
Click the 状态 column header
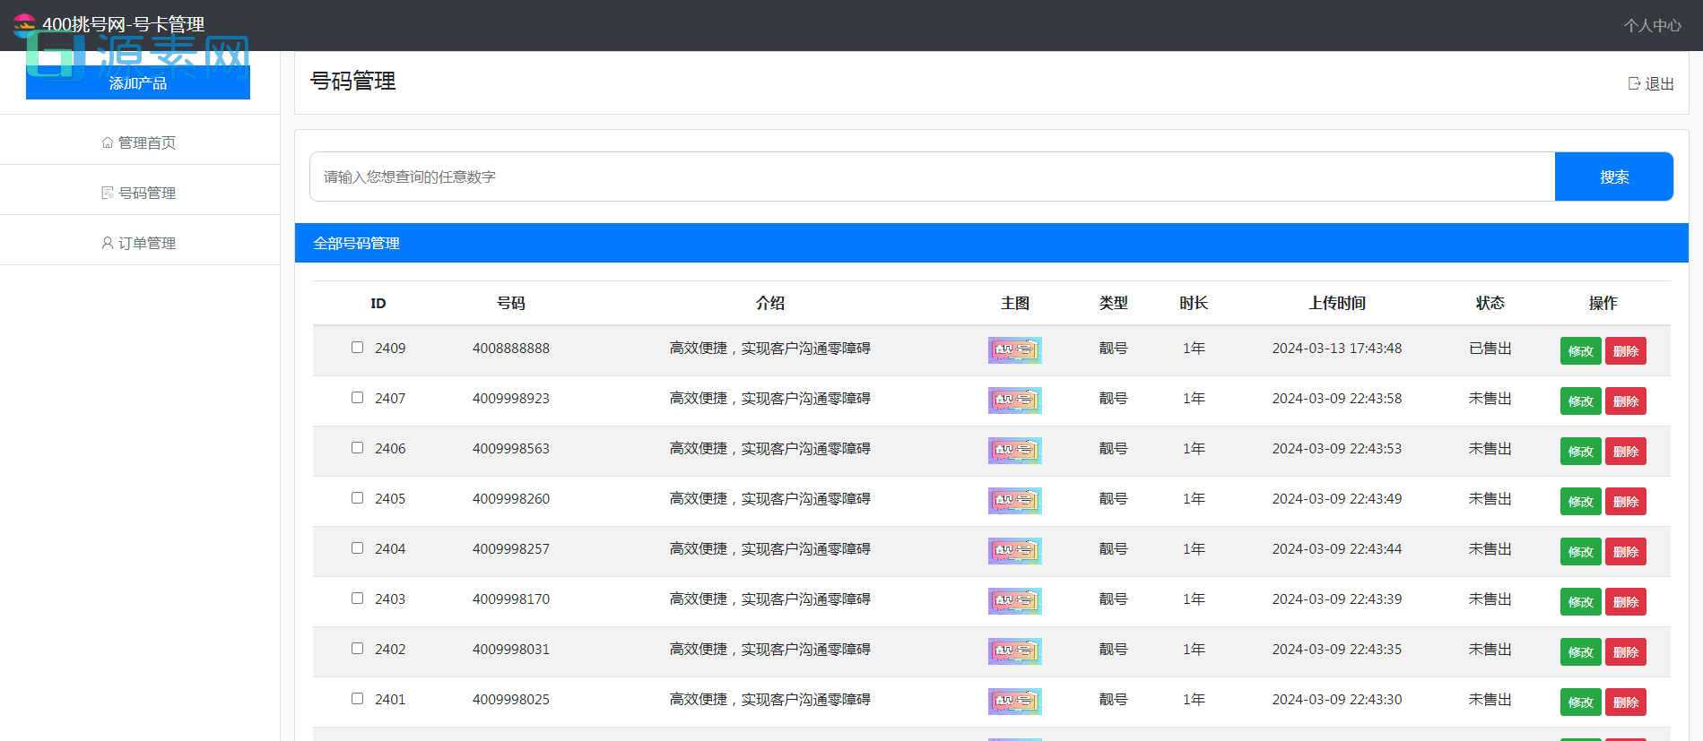(x=1490, y=303)
